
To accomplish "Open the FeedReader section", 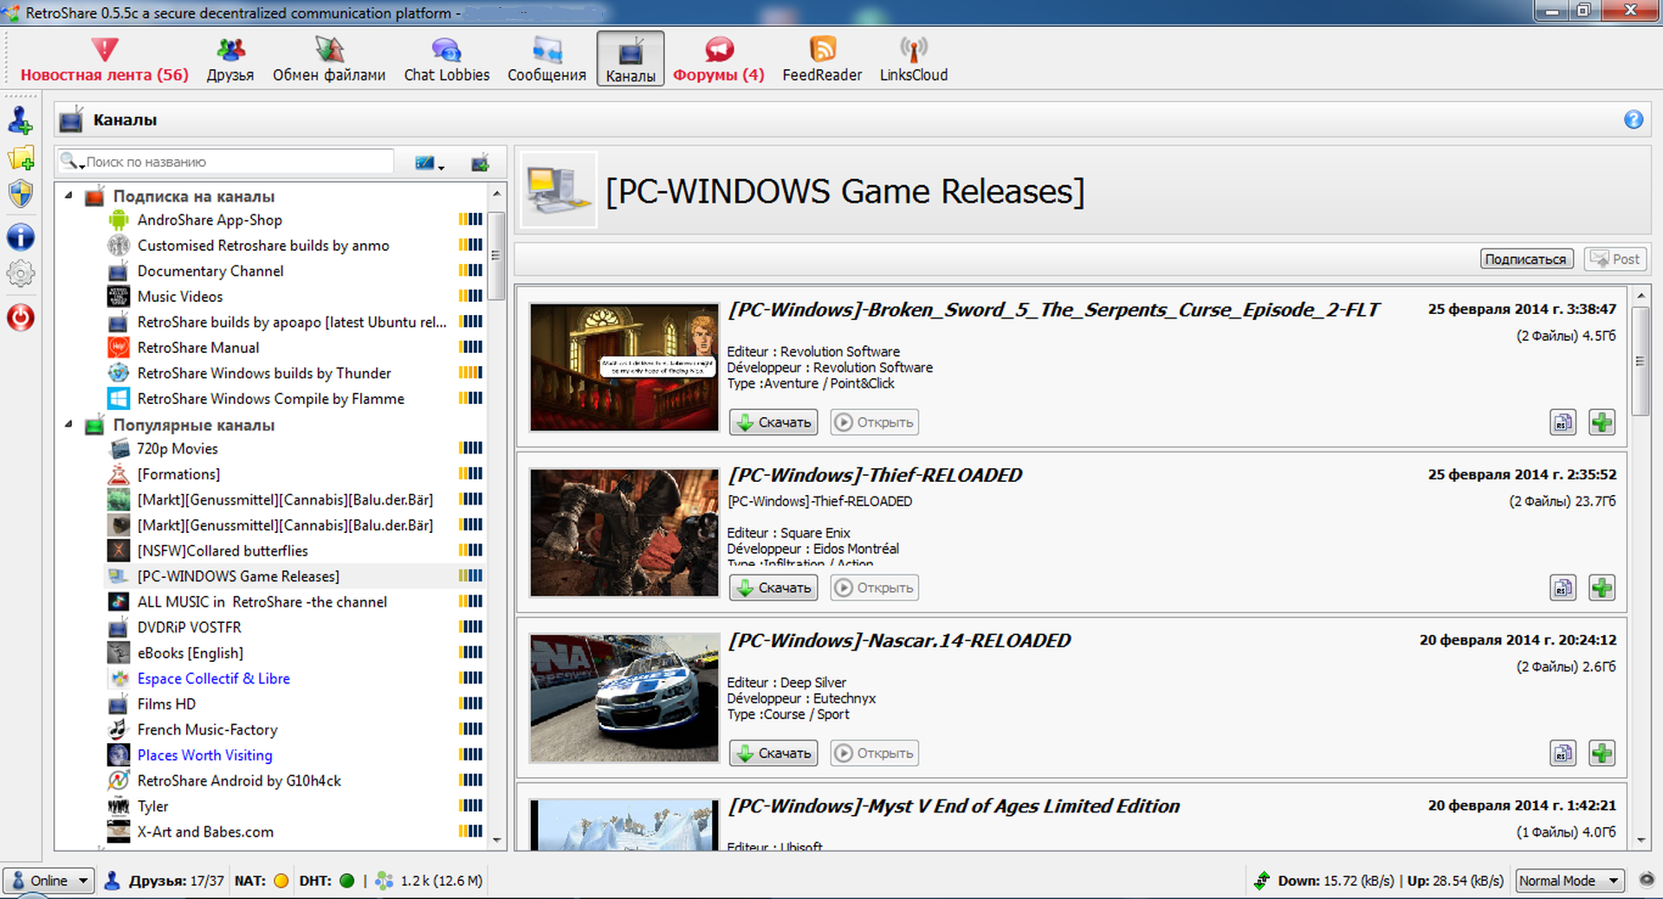I will click(x=821, y=59).
